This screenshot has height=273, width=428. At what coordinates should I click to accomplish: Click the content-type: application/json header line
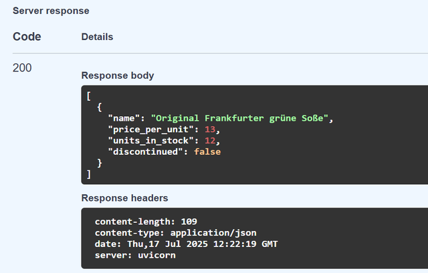tap(175, 233)
